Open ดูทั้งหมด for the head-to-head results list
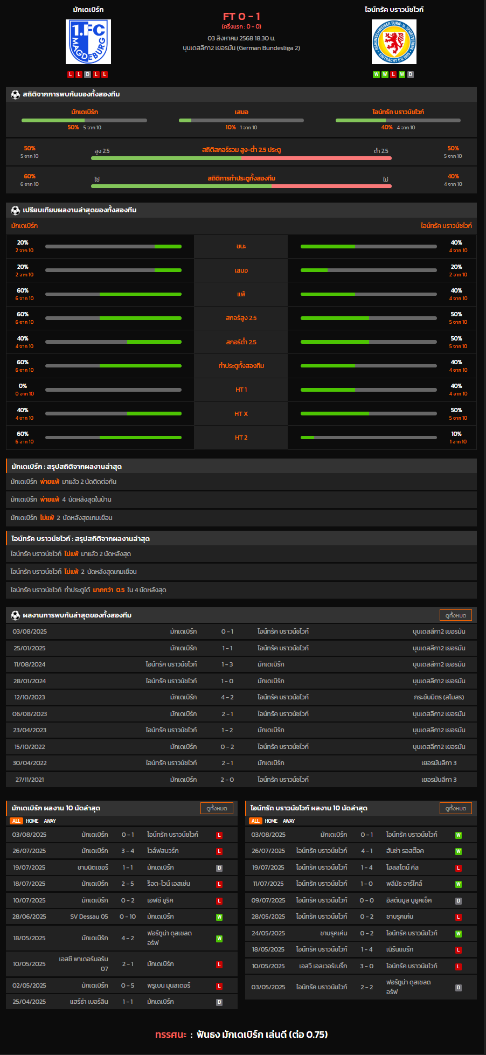This screenshot has height=1055, width=486. coord(456,615)
